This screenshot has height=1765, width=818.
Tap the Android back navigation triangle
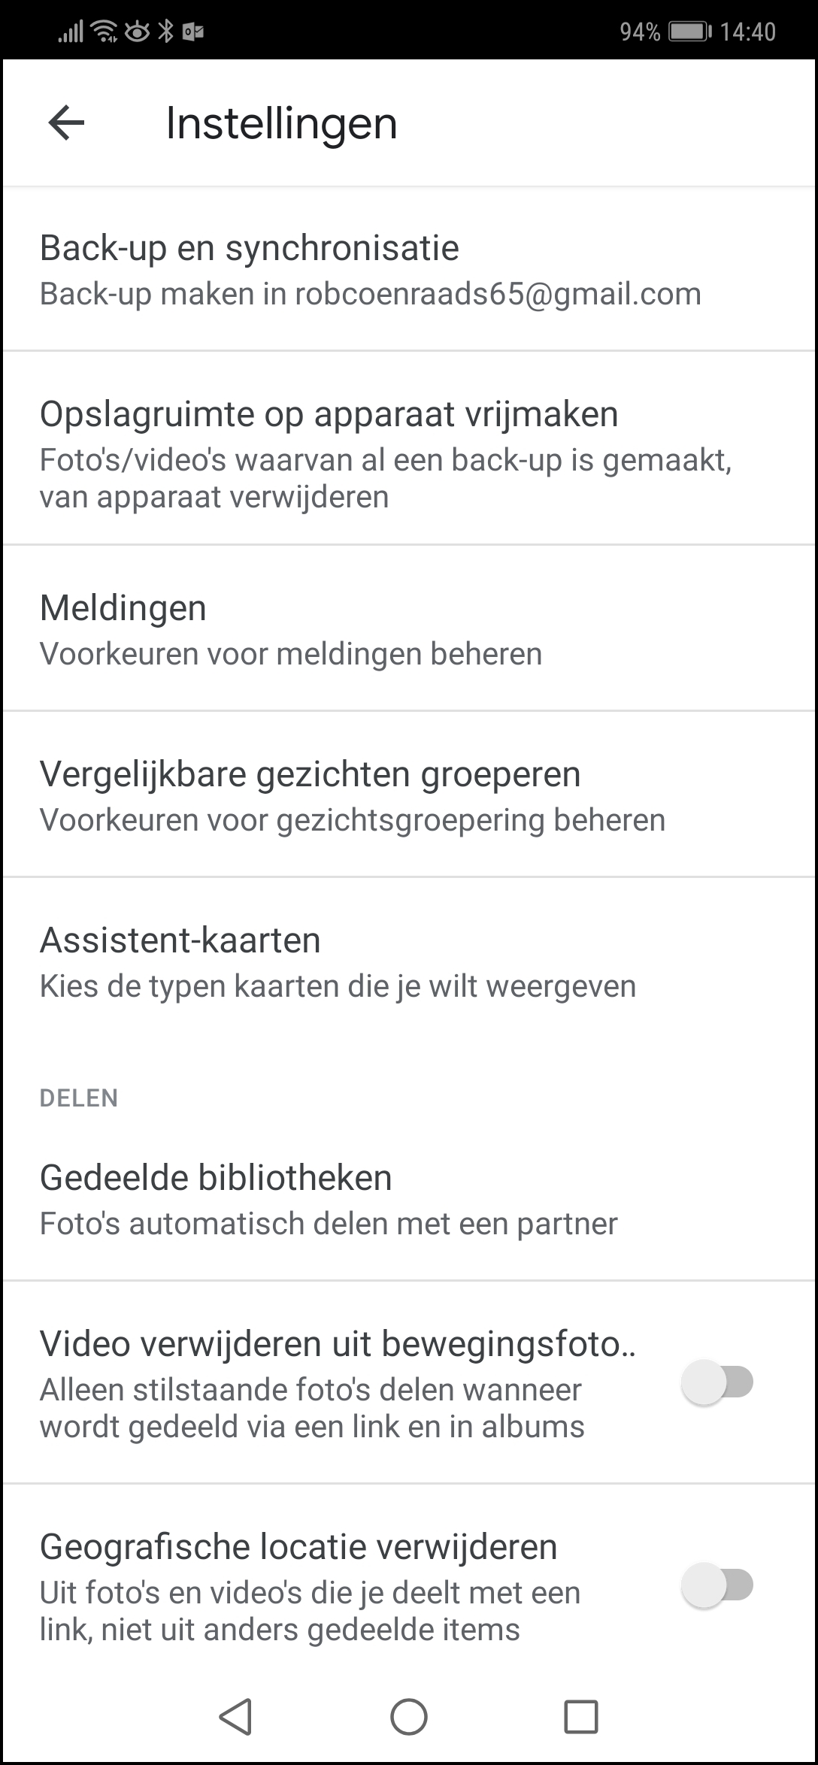click(235, 1717)
